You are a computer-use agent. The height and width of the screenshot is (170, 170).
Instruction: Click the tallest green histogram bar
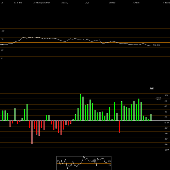click(81, 107)
